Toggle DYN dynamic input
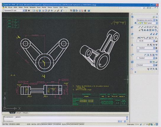Image resolution: width=161 pixels, height=127 pixels. click(68, 124)
